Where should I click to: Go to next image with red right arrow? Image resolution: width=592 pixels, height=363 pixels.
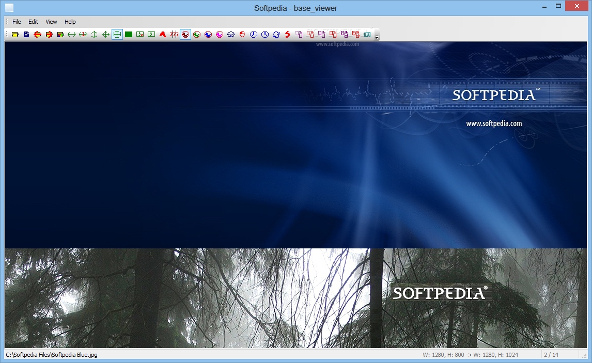(x=49, y=34)
